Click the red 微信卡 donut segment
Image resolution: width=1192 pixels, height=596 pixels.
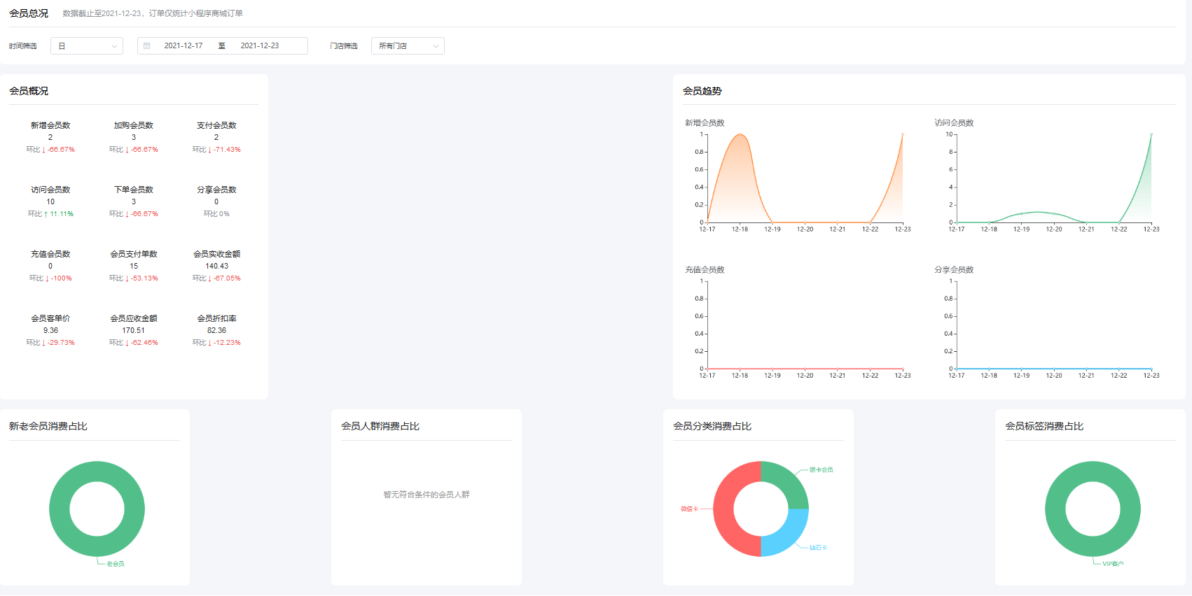(728, 509)
